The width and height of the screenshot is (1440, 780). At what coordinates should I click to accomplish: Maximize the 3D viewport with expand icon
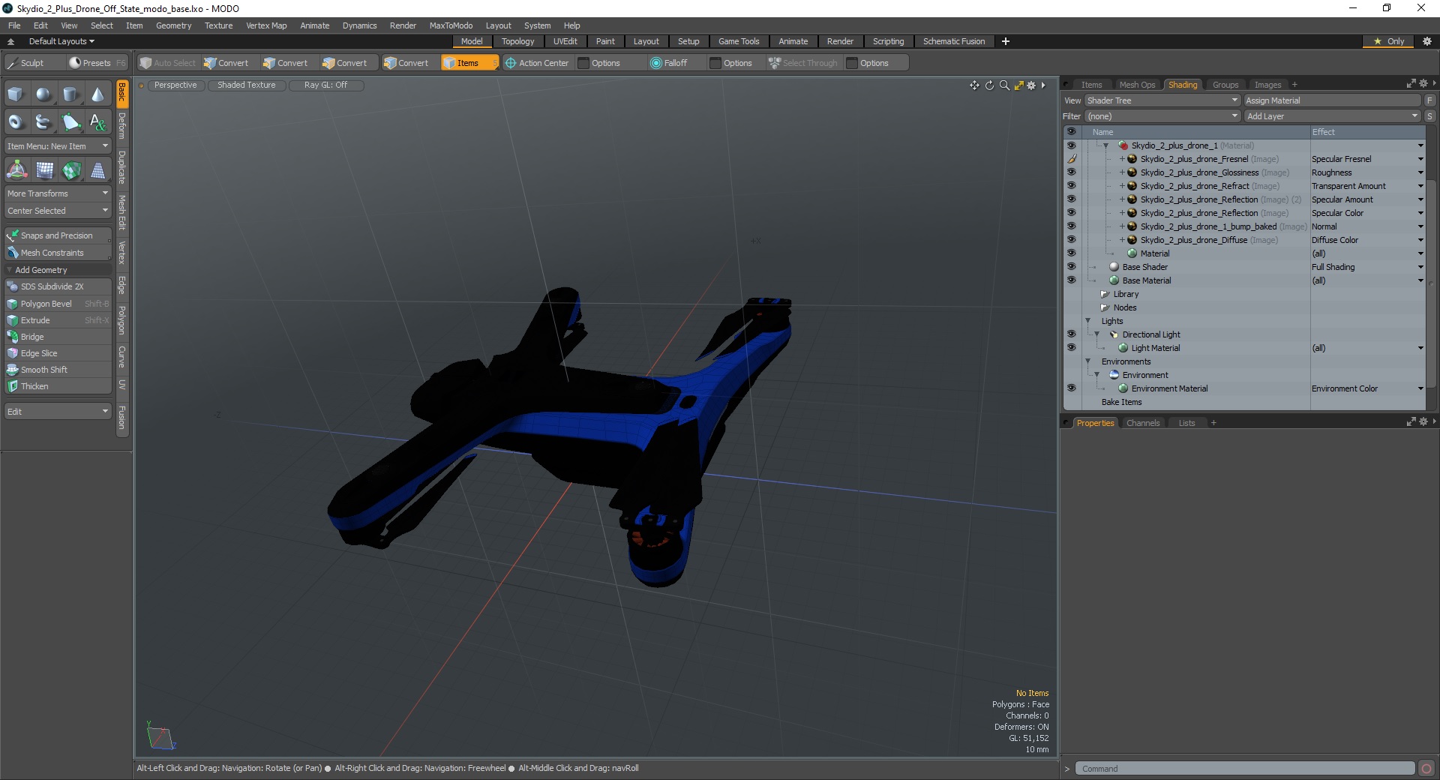(1018, 85)
